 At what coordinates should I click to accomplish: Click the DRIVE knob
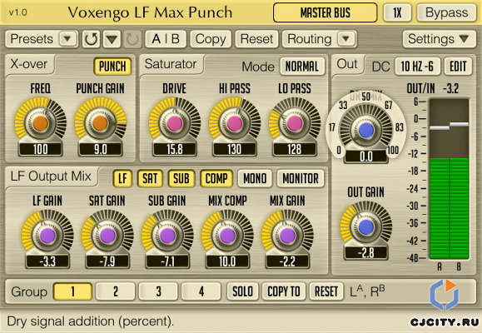point(175,123)
